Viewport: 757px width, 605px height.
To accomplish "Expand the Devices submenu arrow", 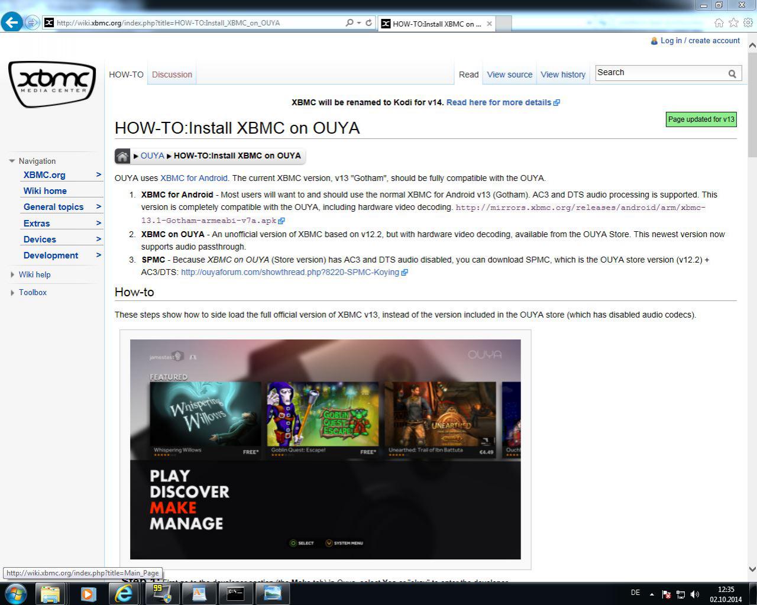I will tap(99, 239).
